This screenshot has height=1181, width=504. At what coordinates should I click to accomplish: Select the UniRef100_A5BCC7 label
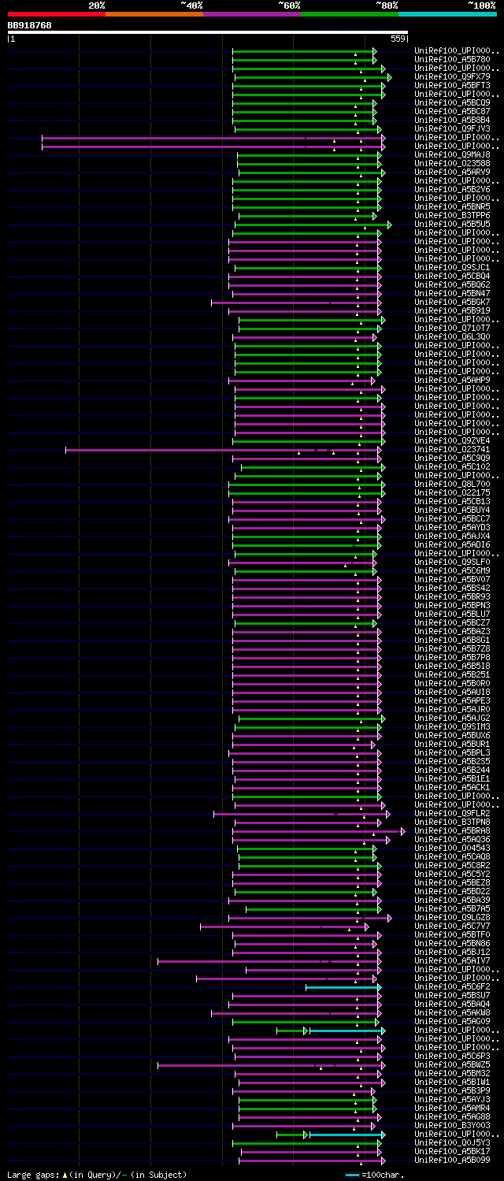pyautogui.click(x=452, y=518)
